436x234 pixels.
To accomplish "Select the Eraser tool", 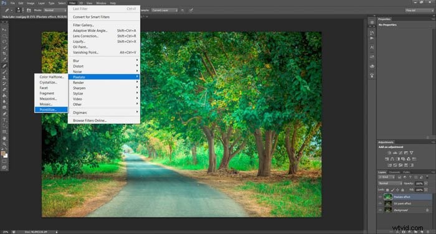I will pyautogui.click(x=4, y=90).
